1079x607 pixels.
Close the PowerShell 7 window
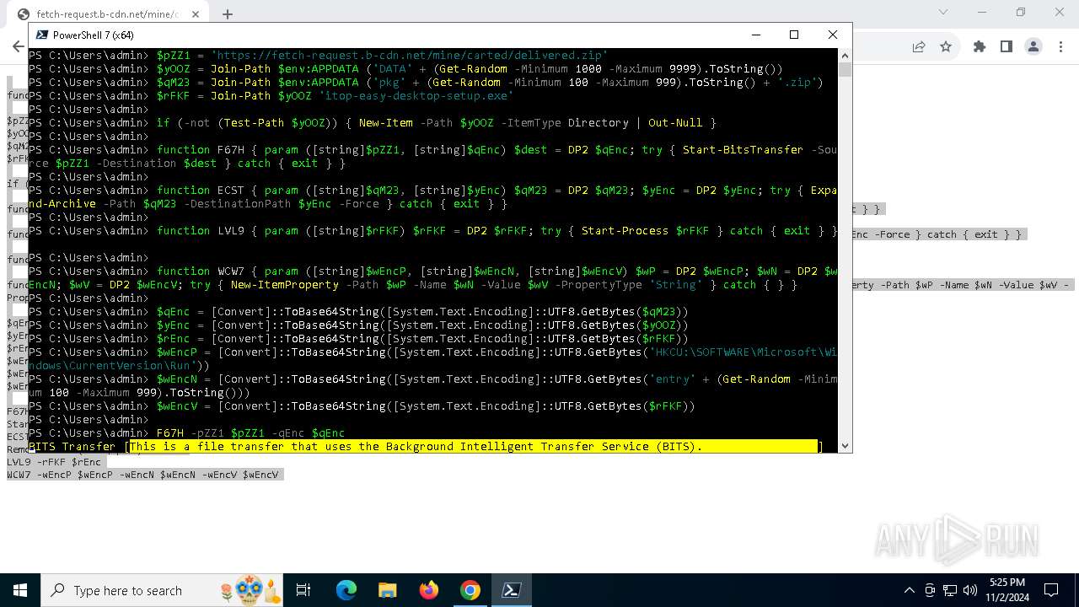pyautogui.click(x=833, y=35)
